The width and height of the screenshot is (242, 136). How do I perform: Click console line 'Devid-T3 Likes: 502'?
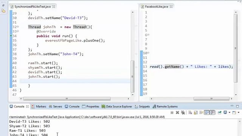tap(29, 122)
